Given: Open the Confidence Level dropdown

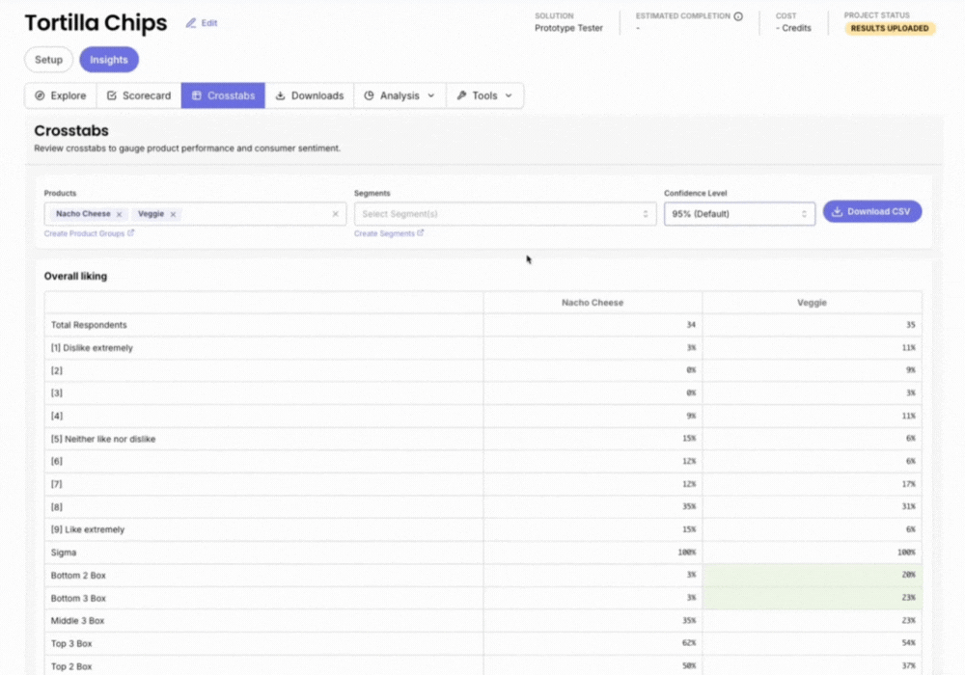Looking at the screenshot, I should [739, 212].
